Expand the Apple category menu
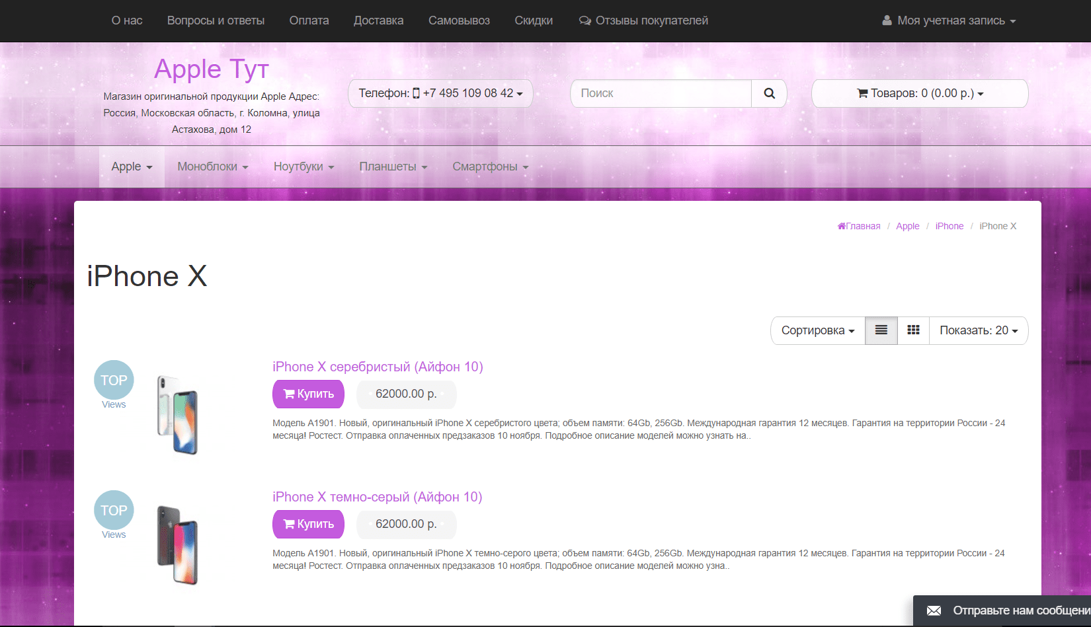This screenshot has height=627, width=1091. [131, 166]
